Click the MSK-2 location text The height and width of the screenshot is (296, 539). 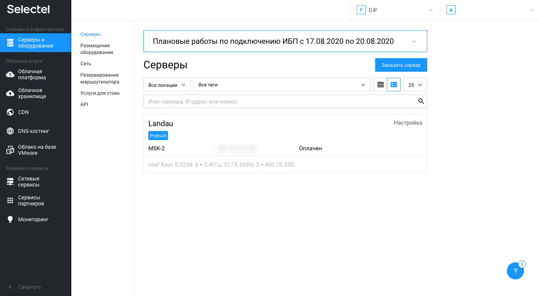(x=157, y=148)
